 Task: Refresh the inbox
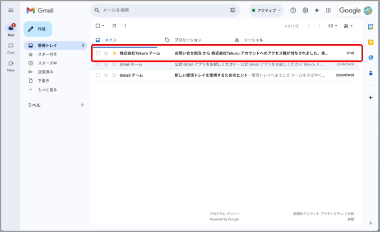point(114,26)
